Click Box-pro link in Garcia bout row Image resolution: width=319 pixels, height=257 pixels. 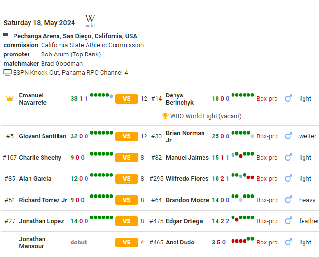point(267,179)
